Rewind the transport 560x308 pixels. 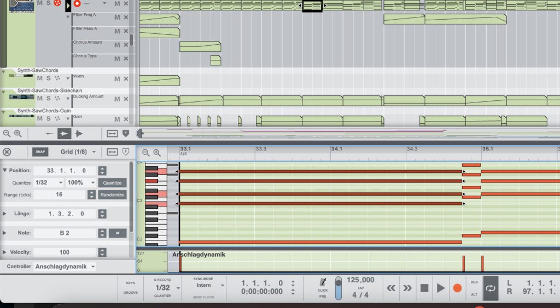point(391,288)
